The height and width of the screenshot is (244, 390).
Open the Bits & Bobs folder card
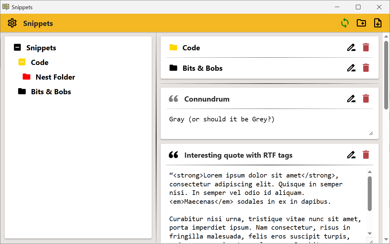tap(202, 68)
